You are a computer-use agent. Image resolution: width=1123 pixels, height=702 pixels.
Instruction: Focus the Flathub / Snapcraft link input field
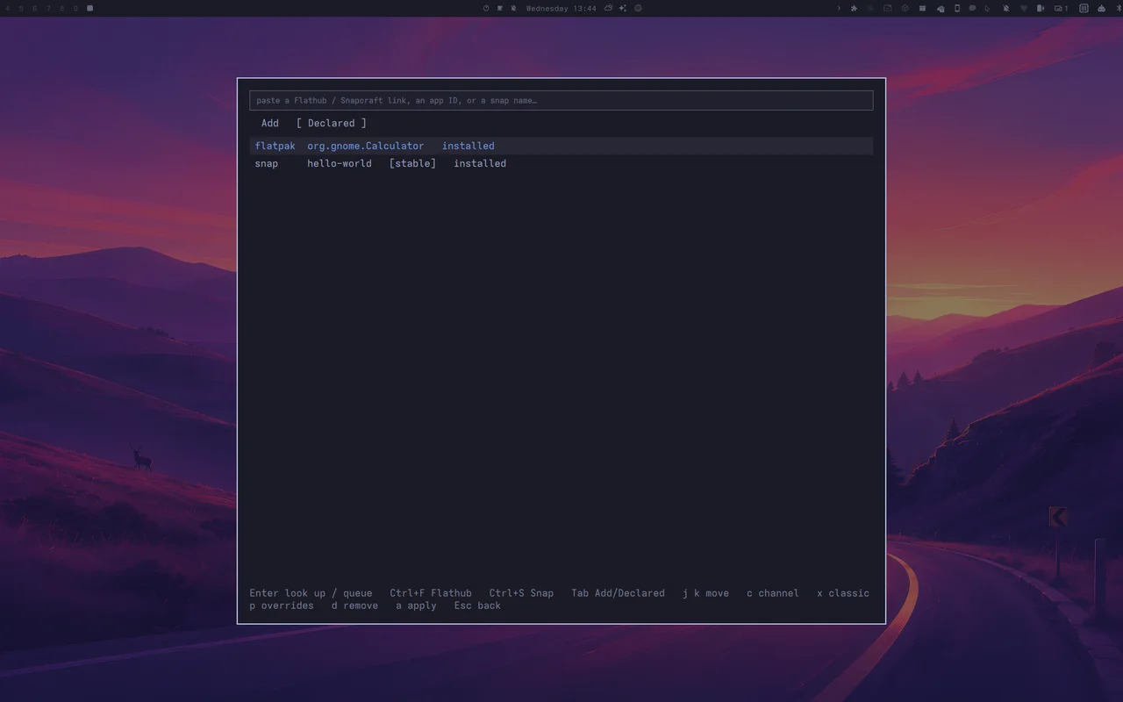point(561,100)
